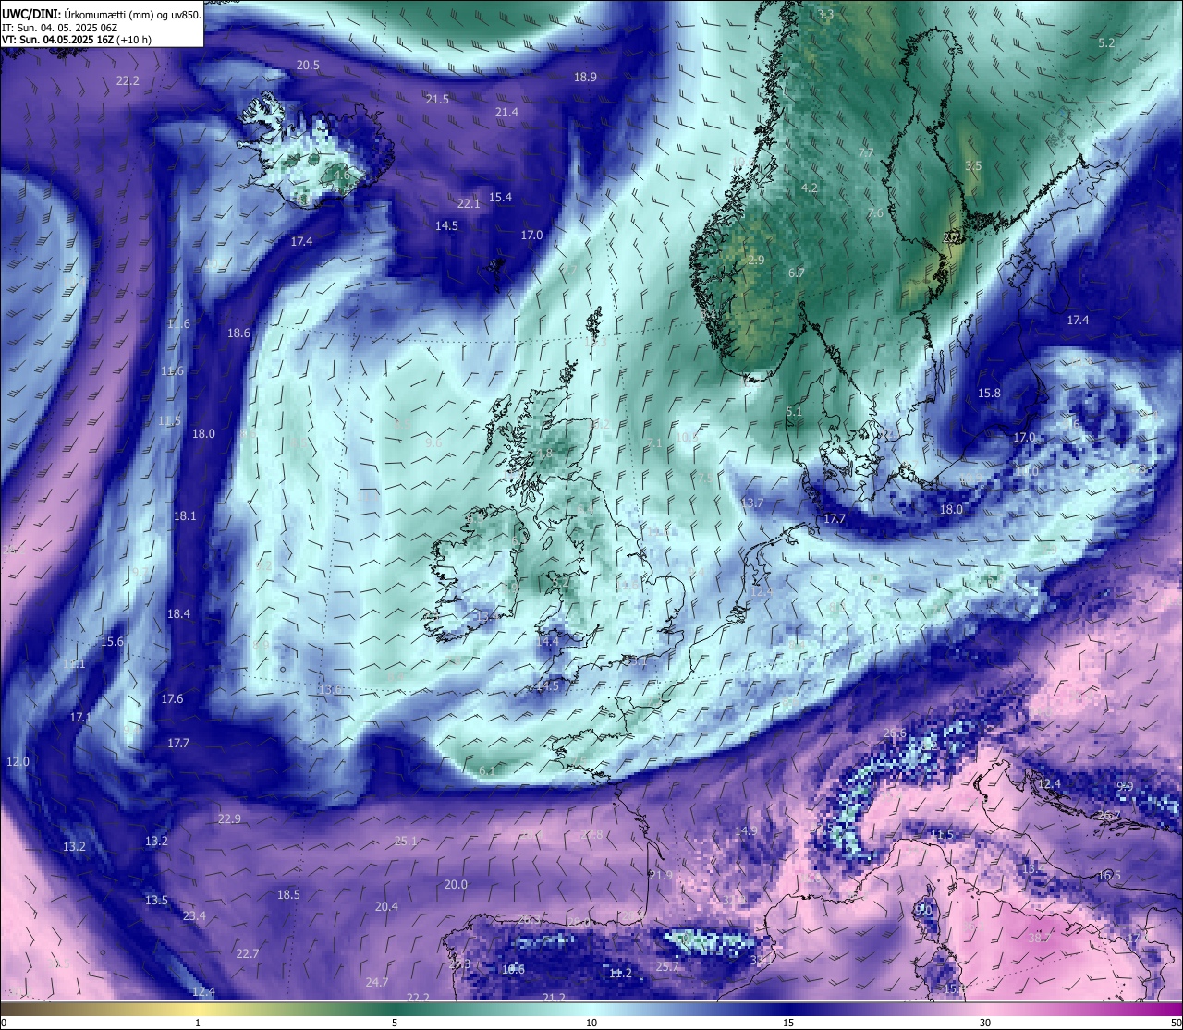Click the 17.6 value on the map
1183x1030 pixels.
pos(172,698)
